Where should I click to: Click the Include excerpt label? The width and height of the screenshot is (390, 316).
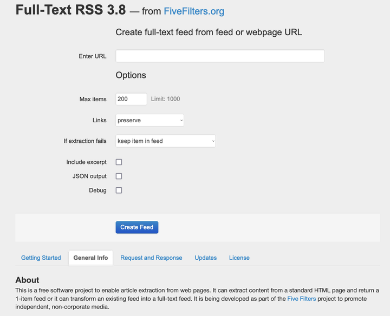pos(87,162)
